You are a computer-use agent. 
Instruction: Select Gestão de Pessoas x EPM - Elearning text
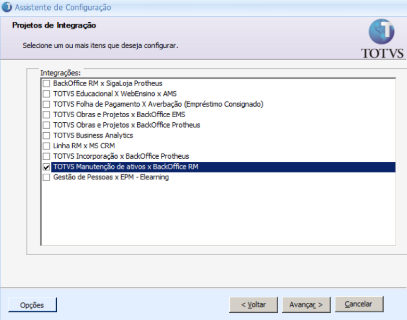click(x=111, y=177)
